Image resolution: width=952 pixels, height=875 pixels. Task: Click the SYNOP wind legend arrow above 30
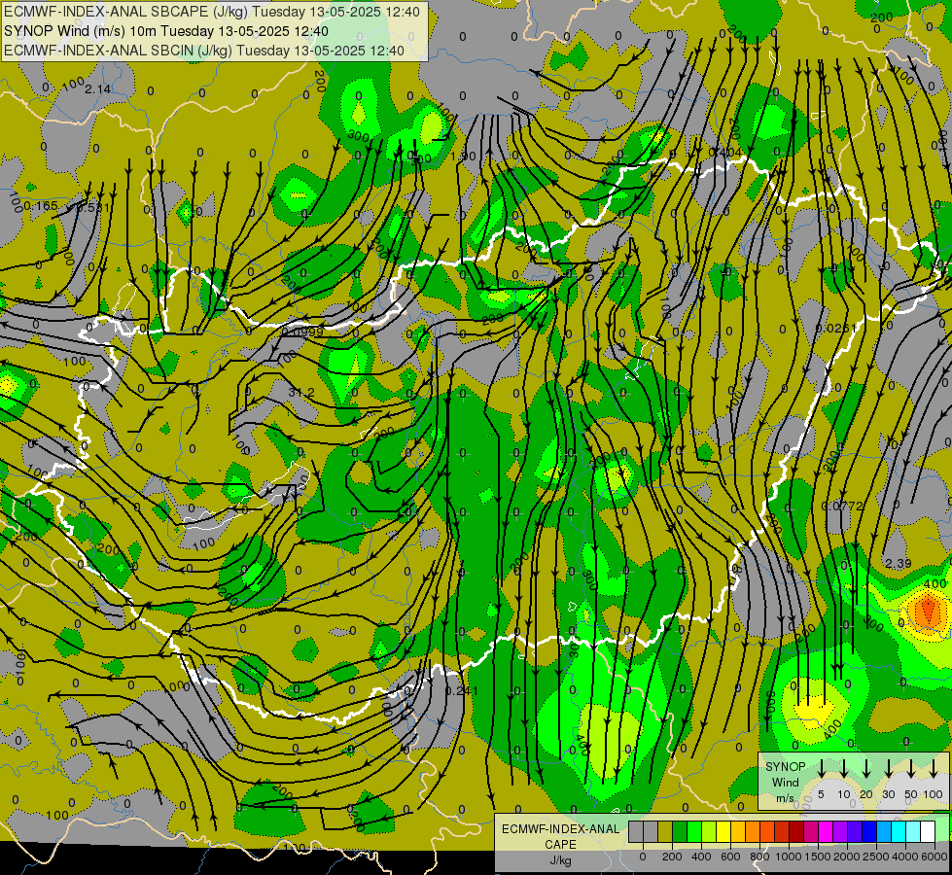coord(888,769)
